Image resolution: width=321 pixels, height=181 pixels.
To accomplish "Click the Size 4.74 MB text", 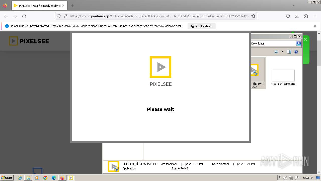I will click(x=180, y=168).
